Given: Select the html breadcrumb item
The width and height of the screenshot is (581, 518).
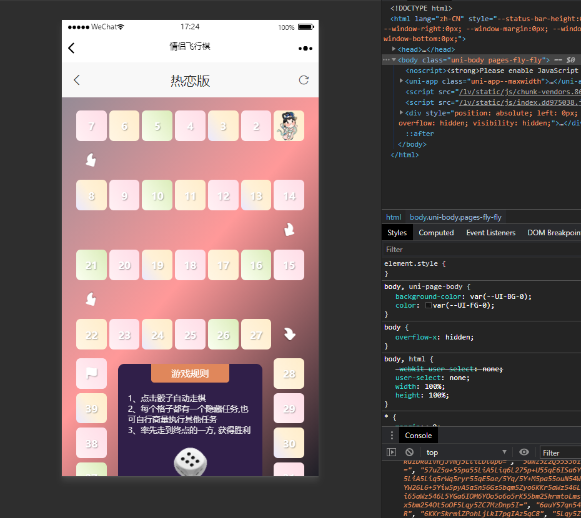Looking at the screenshot, I should click(x=394, y=217).
